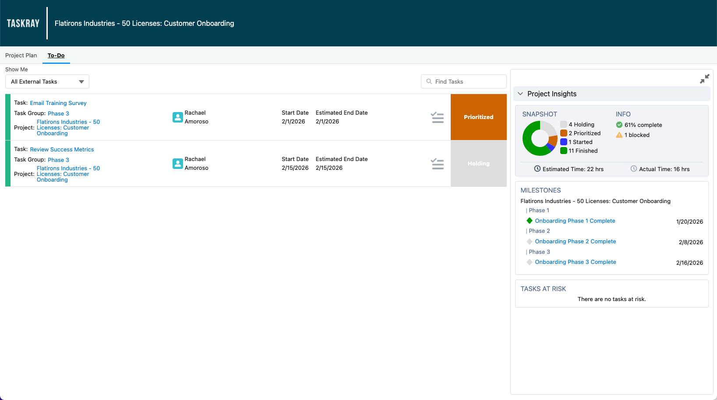Click the Phase 2 milestone group label

pos(539,231)
